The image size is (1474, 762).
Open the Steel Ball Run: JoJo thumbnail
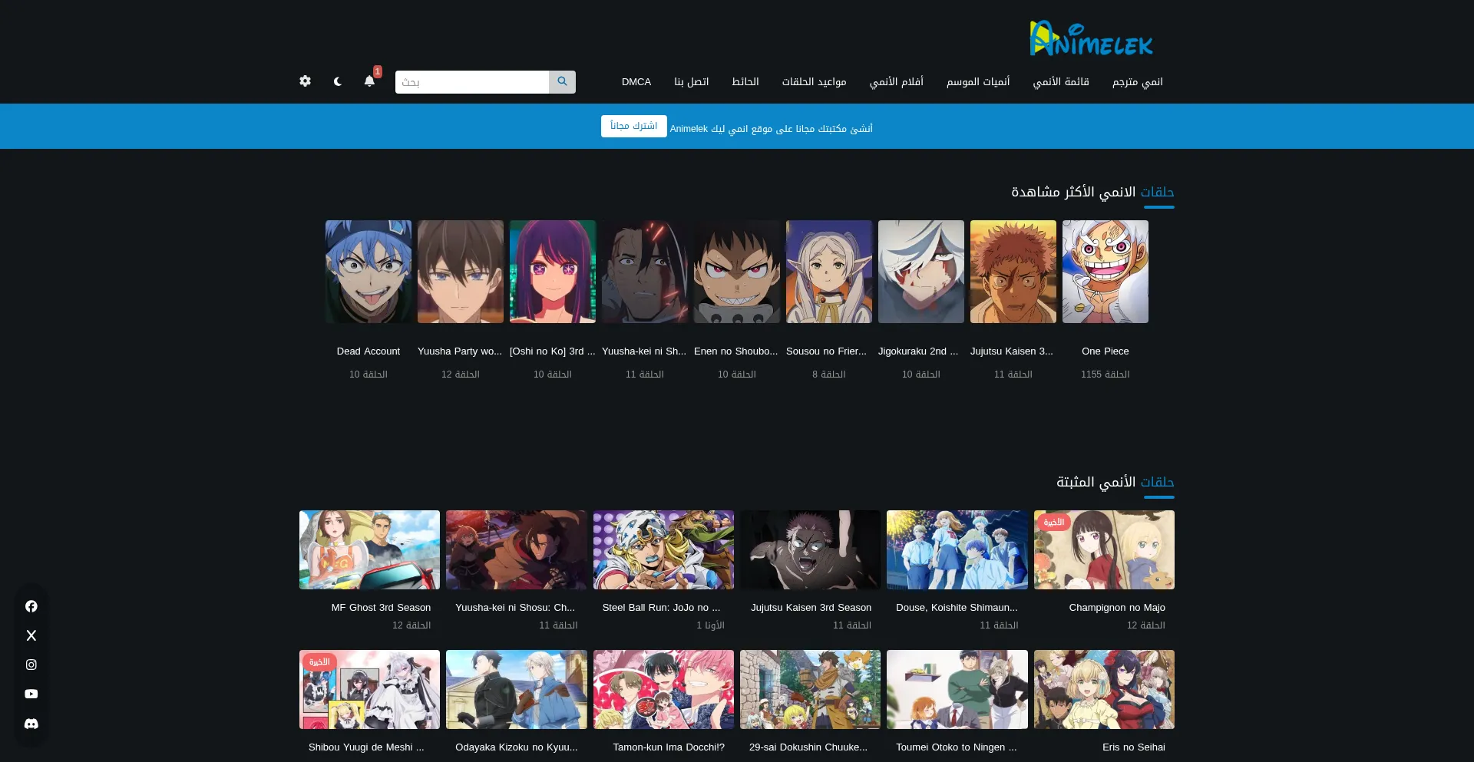[663, 550]
